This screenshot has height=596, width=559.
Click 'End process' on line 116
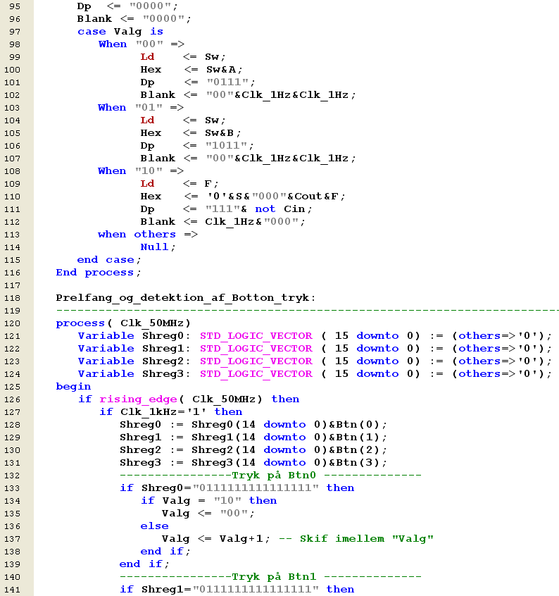[x=95, y=273]
